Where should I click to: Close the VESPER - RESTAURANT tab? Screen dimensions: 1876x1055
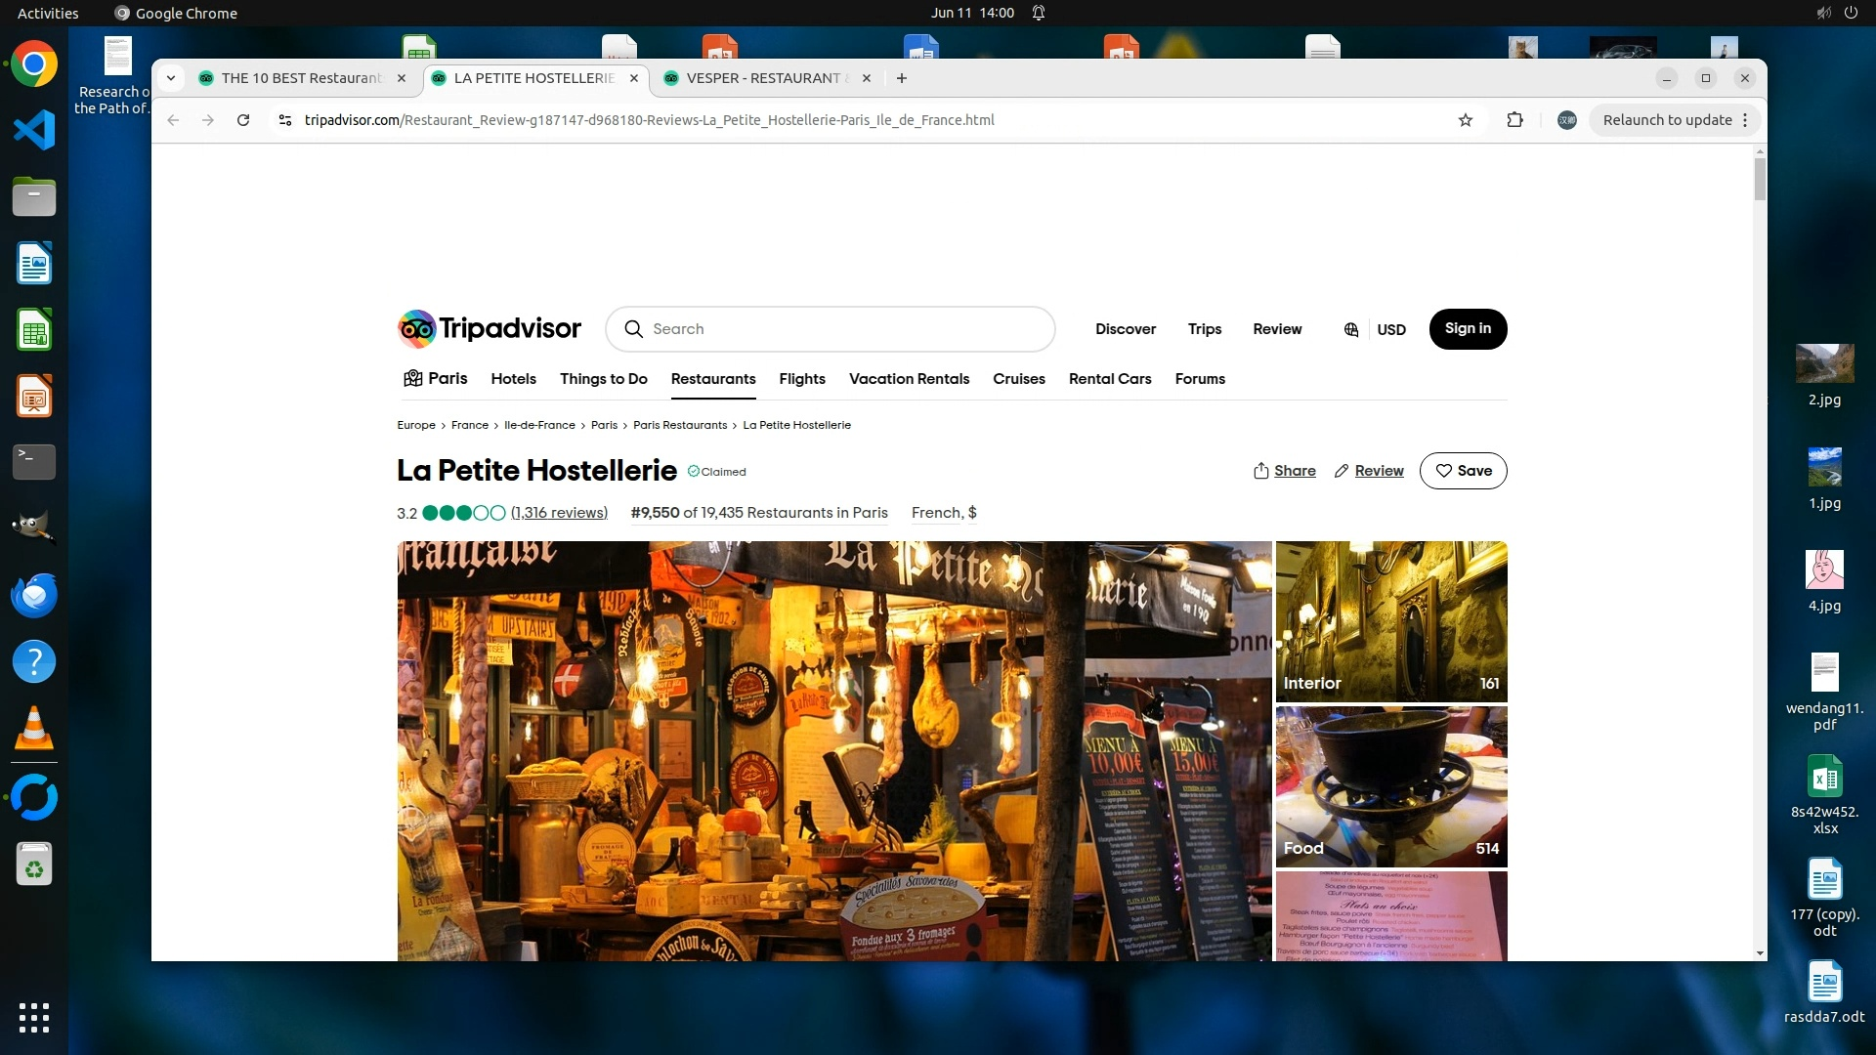(x=866, y=78)
